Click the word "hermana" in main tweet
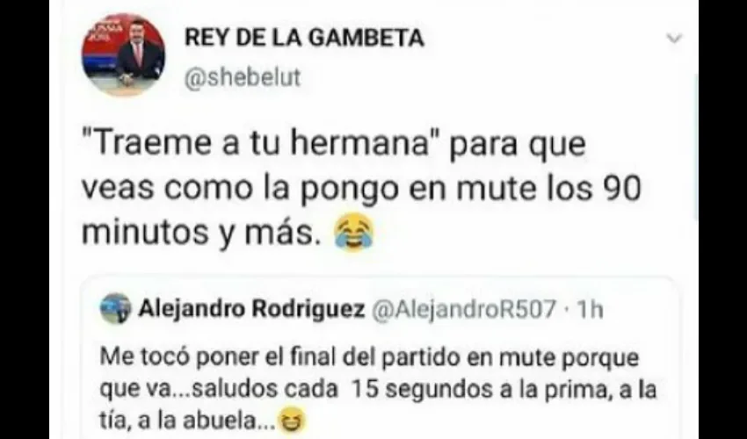Viewport: 747px width, 439px height. pyautogui.click(x=360, y=144)
